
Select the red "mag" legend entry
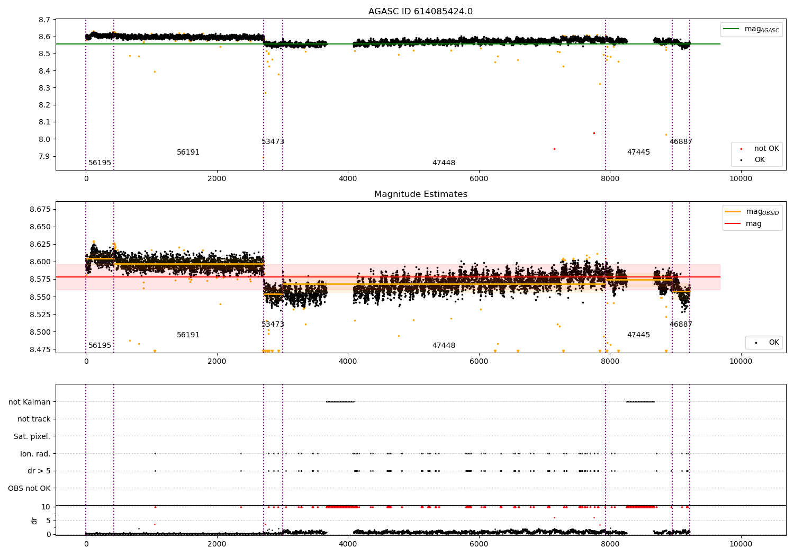click(744, 223)
